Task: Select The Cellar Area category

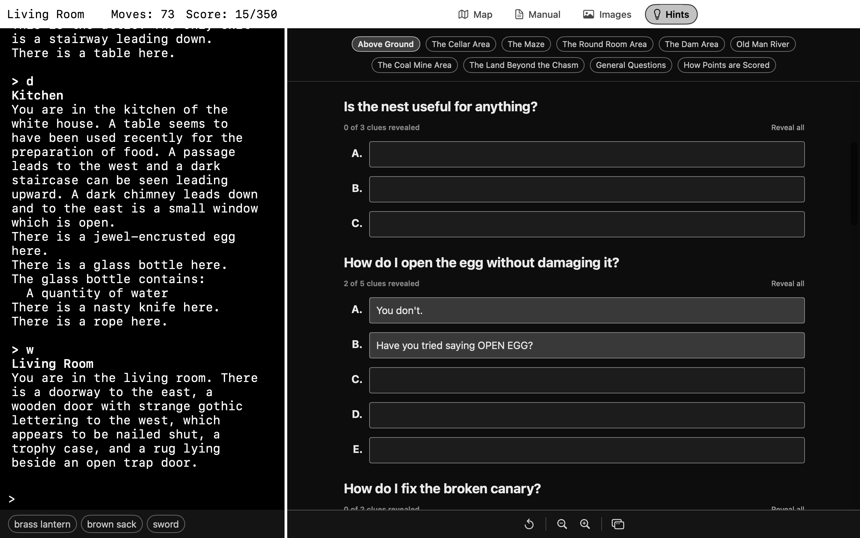Action: pyautogui.click(x=461, y=44)
